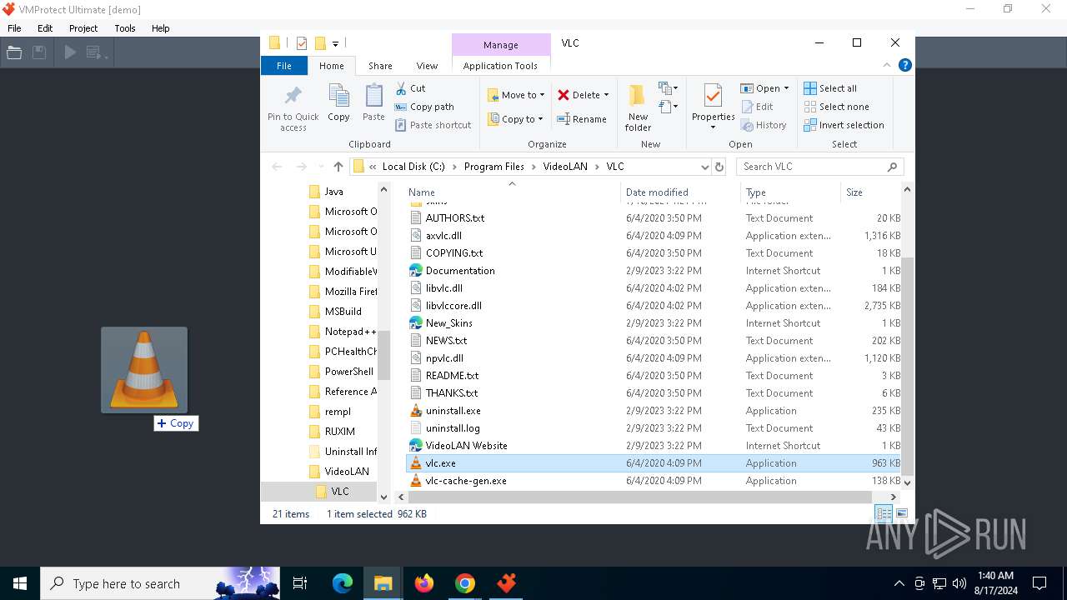Switch to details view layout
The width and height of the screenshot is (1067, 600).
coord(883,514)
